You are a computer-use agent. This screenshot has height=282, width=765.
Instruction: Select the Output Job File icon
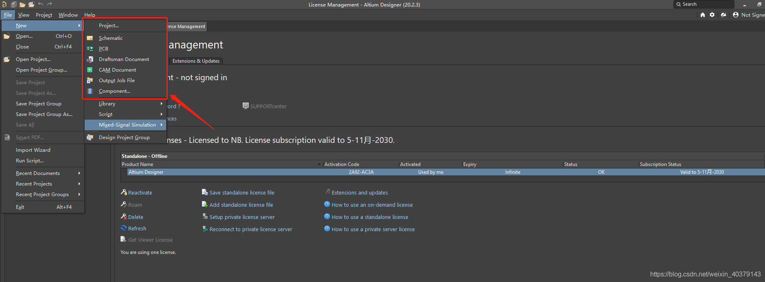[x=90, y=80]
